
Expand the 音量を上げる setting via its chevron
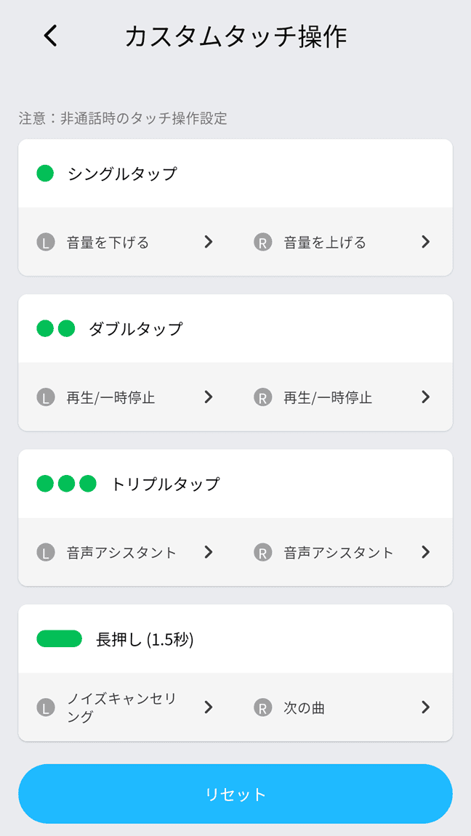coord(426,242)
